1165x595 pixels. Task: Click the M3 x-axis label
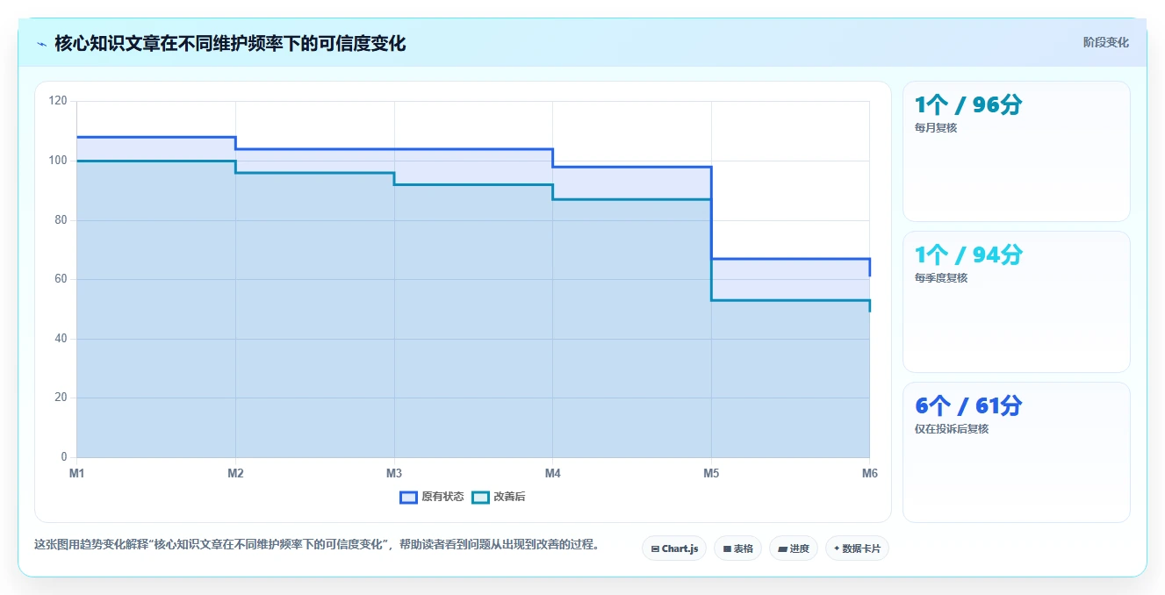[394, 473]
